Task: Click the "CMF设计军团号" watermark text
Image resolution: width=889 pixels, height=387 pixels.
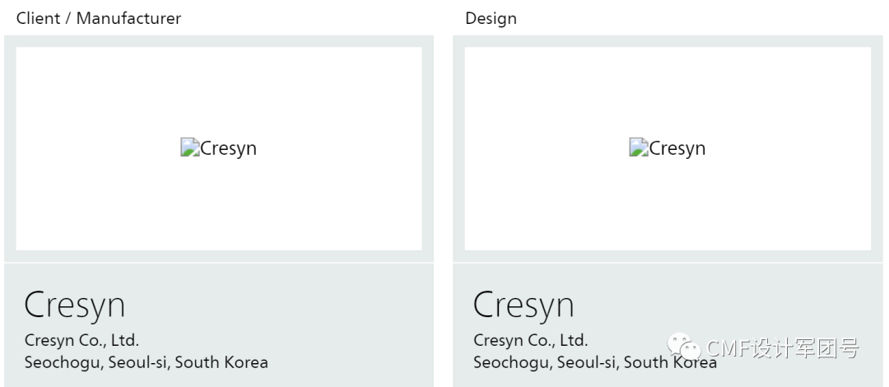Action: tap(783, 349)
